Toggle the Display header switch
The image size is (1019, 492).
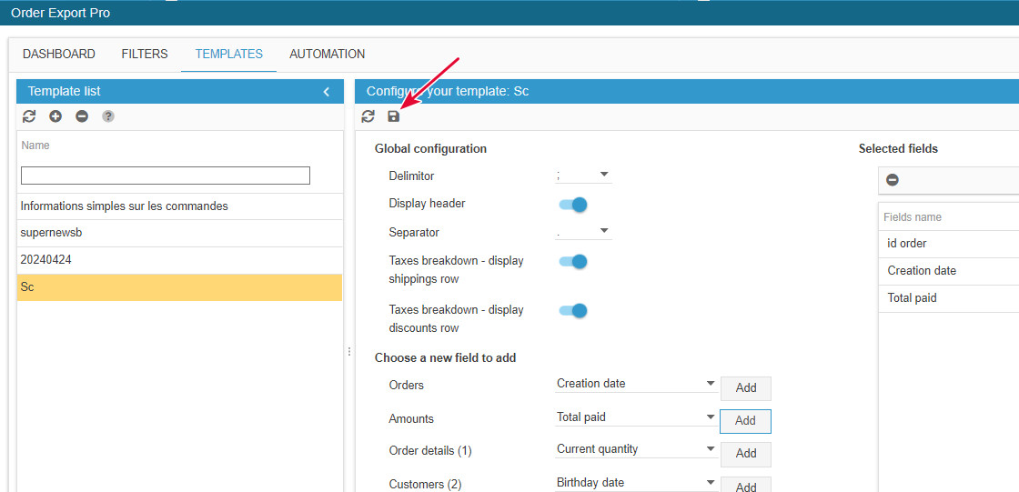(x=573, y=205)
